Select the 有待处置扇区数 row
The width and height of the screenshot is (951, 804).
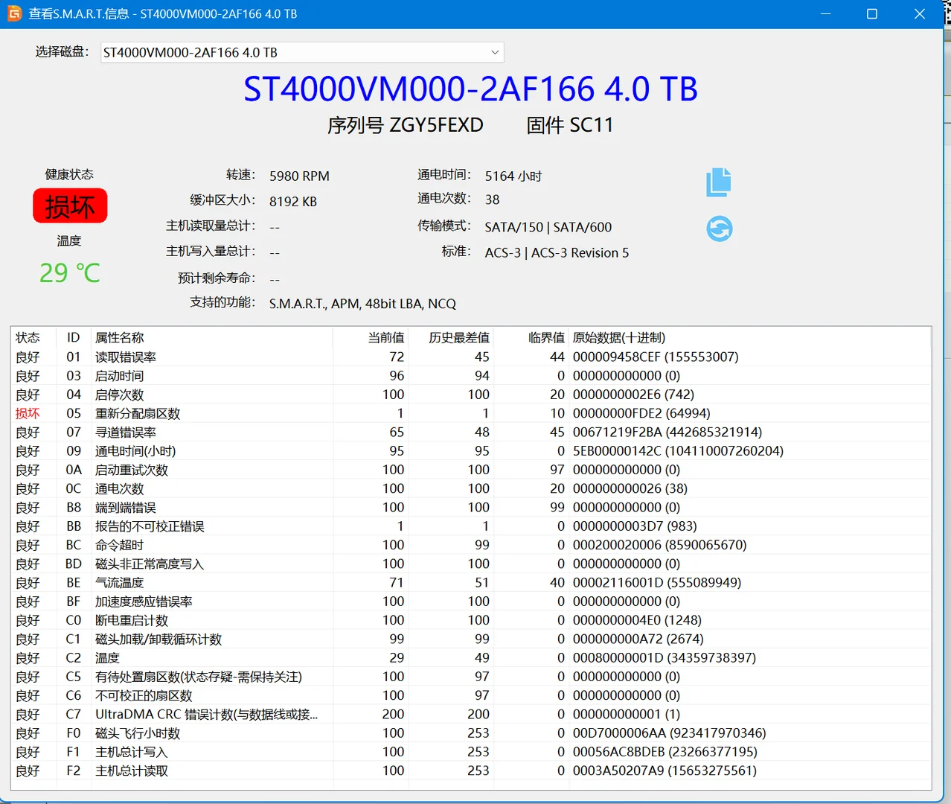471,677
